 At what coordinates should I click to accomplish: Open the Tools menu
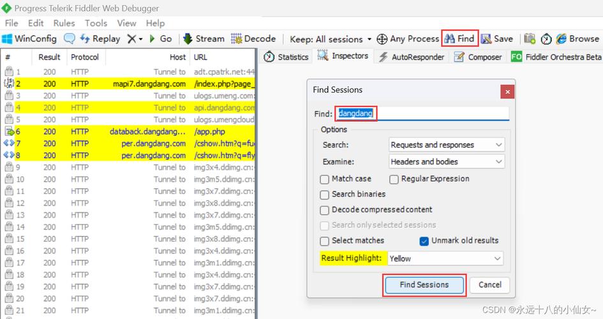coord(96,23)
